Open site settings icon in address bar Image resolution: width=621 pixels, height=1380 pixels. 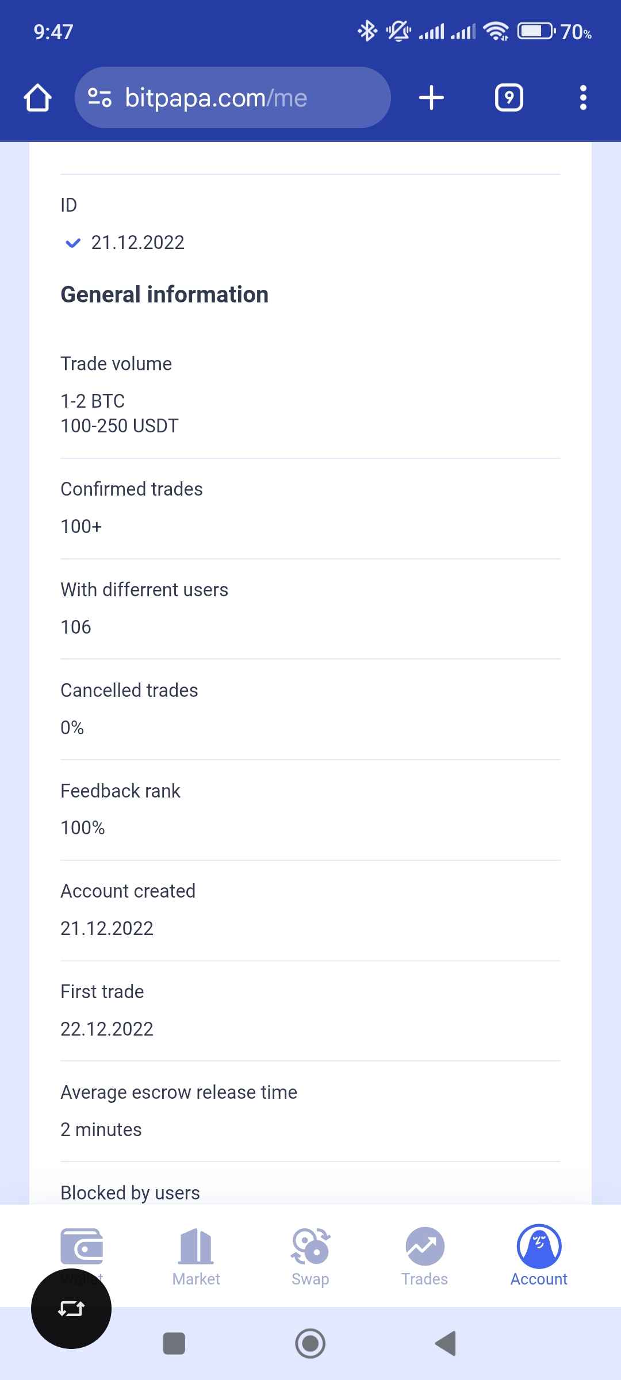point(99,98)
